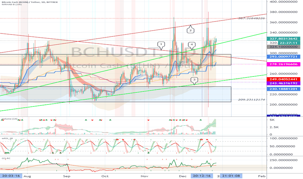Click the 260.00000000 price axis tick
This screenshot has width=303, height=179.
tap(283, 74)
